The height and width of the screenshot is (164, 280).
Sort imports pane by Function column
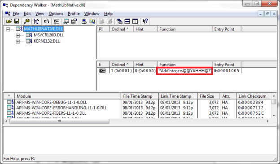[x=184, y=29]
